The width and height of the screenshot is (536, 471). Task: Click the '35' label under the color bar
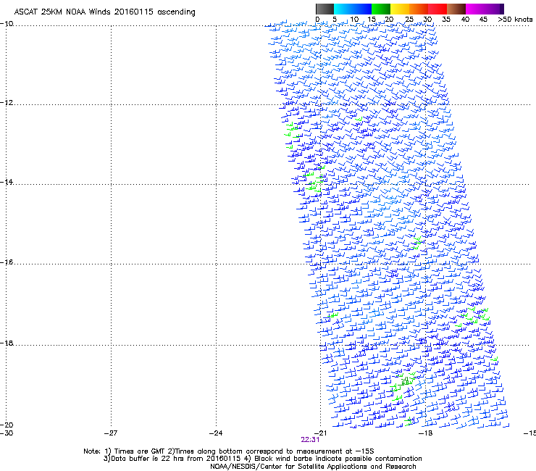pyautogui.click(x=446, y=20)
